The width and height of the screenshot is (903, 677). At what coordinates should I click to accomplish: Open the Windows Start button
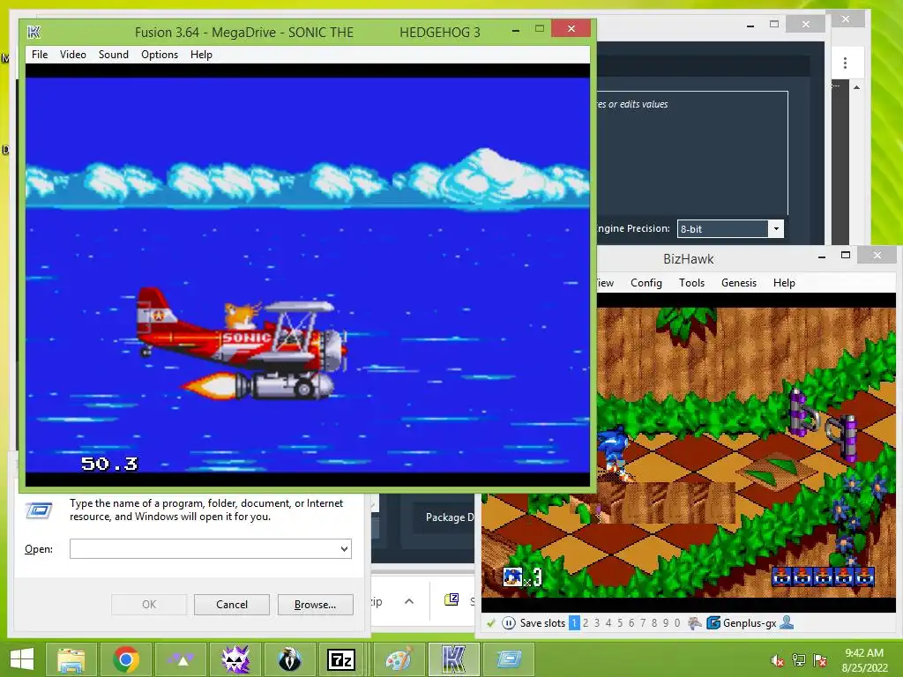click(22, 659)
